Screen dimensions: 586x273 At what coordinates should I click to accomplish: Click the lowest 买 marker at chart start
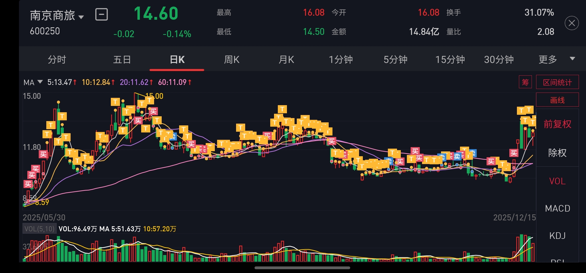coord(28,184)
